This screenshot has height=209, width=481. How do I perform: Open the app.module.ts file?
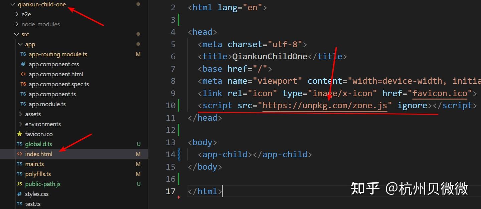click(x=47, y=104)
